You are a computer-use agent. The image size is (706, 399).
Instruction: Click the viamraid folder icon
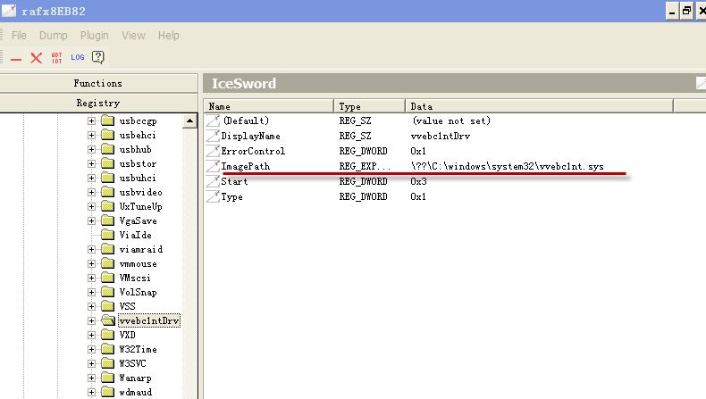coord(107,249)
